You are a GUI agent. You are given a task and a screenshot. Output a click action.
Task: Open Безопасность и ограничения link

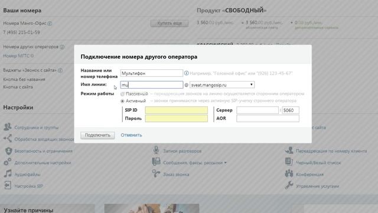[43, 151]
